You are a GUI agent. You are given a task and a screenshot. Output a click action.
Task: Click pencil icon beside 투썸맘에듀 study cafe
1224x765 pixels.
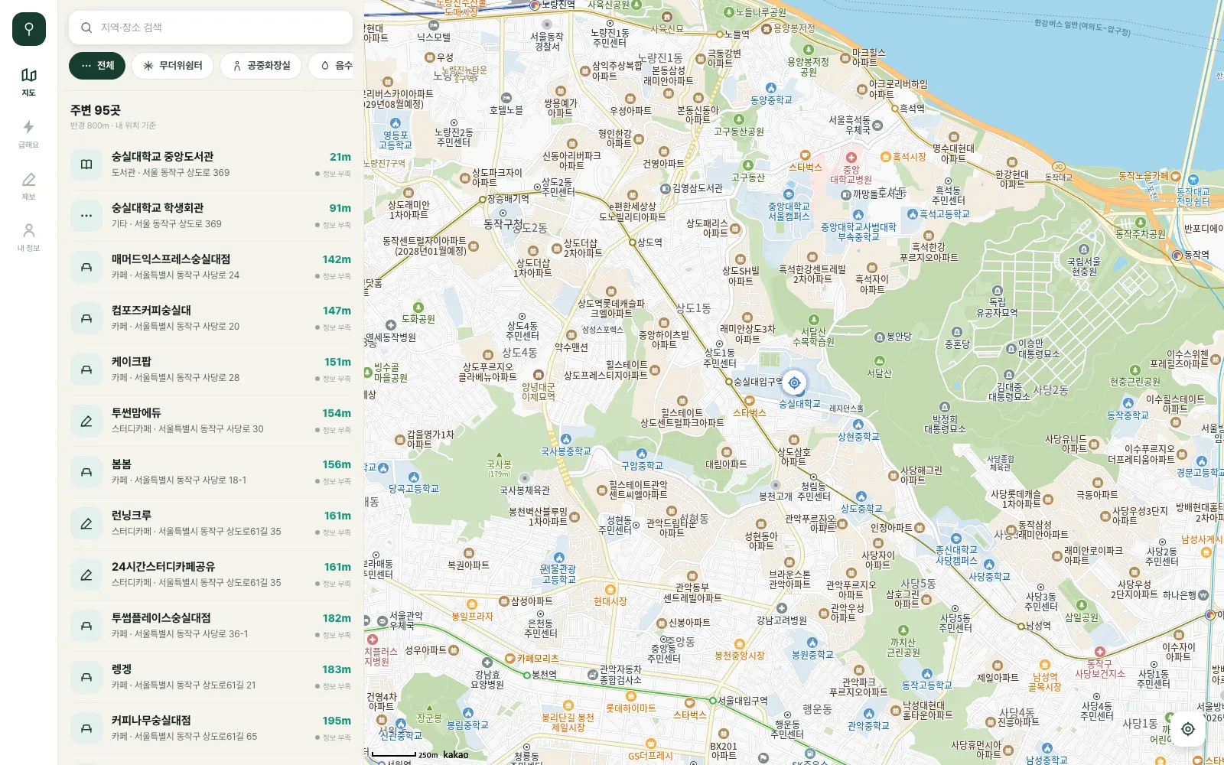[x=86, y=421]
